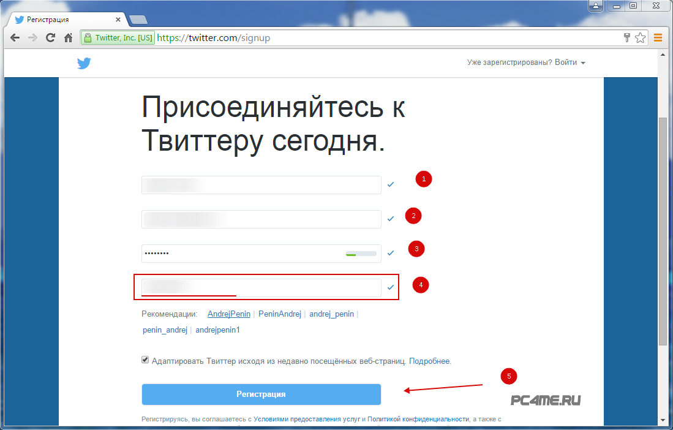Reload the page with the refresh icon
This screenshot has width=673, height=430.
50,38
